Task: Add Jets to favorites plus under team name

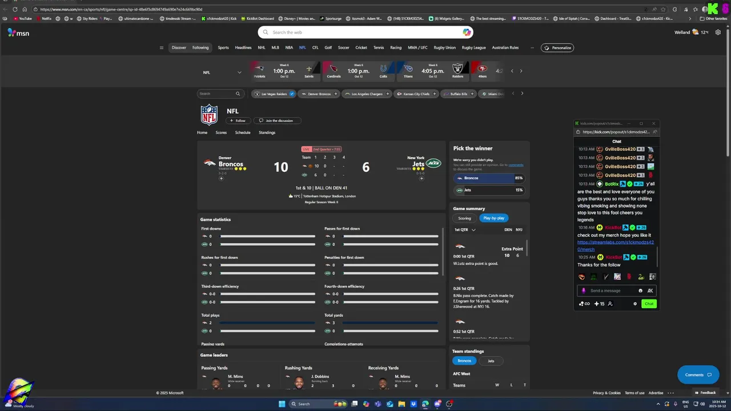Action: tap(421, 178)
